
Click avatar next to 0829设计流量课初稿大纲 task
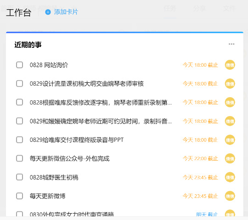(230, 83)
